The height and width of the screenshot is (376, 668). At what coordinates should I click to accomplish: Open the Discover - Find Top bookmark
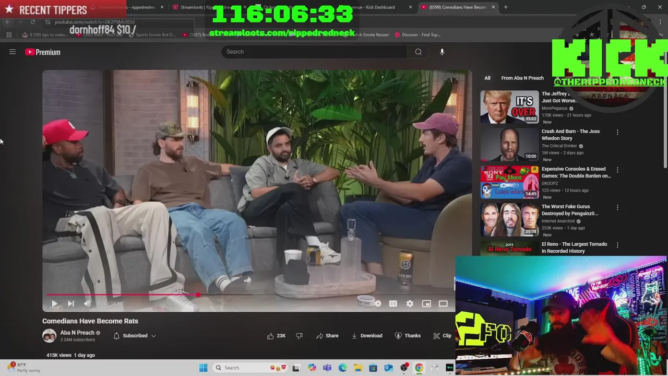pos(417,34)
